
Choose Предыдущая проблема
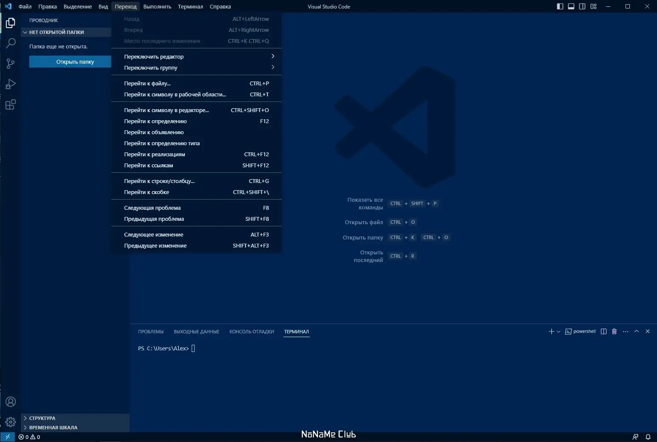point(196,219)
